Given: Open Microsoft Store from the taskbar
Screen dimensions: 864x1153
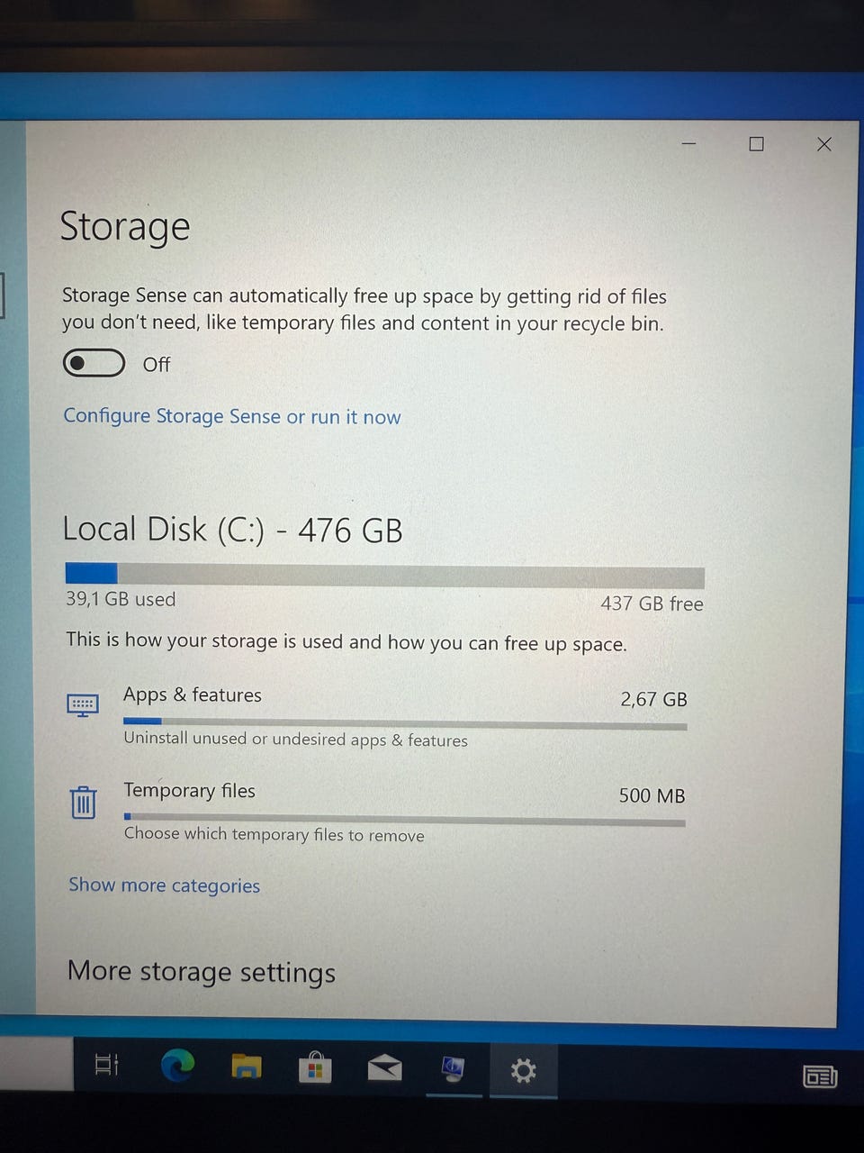Looking at the screenshot, I should tap(315, 1067).
